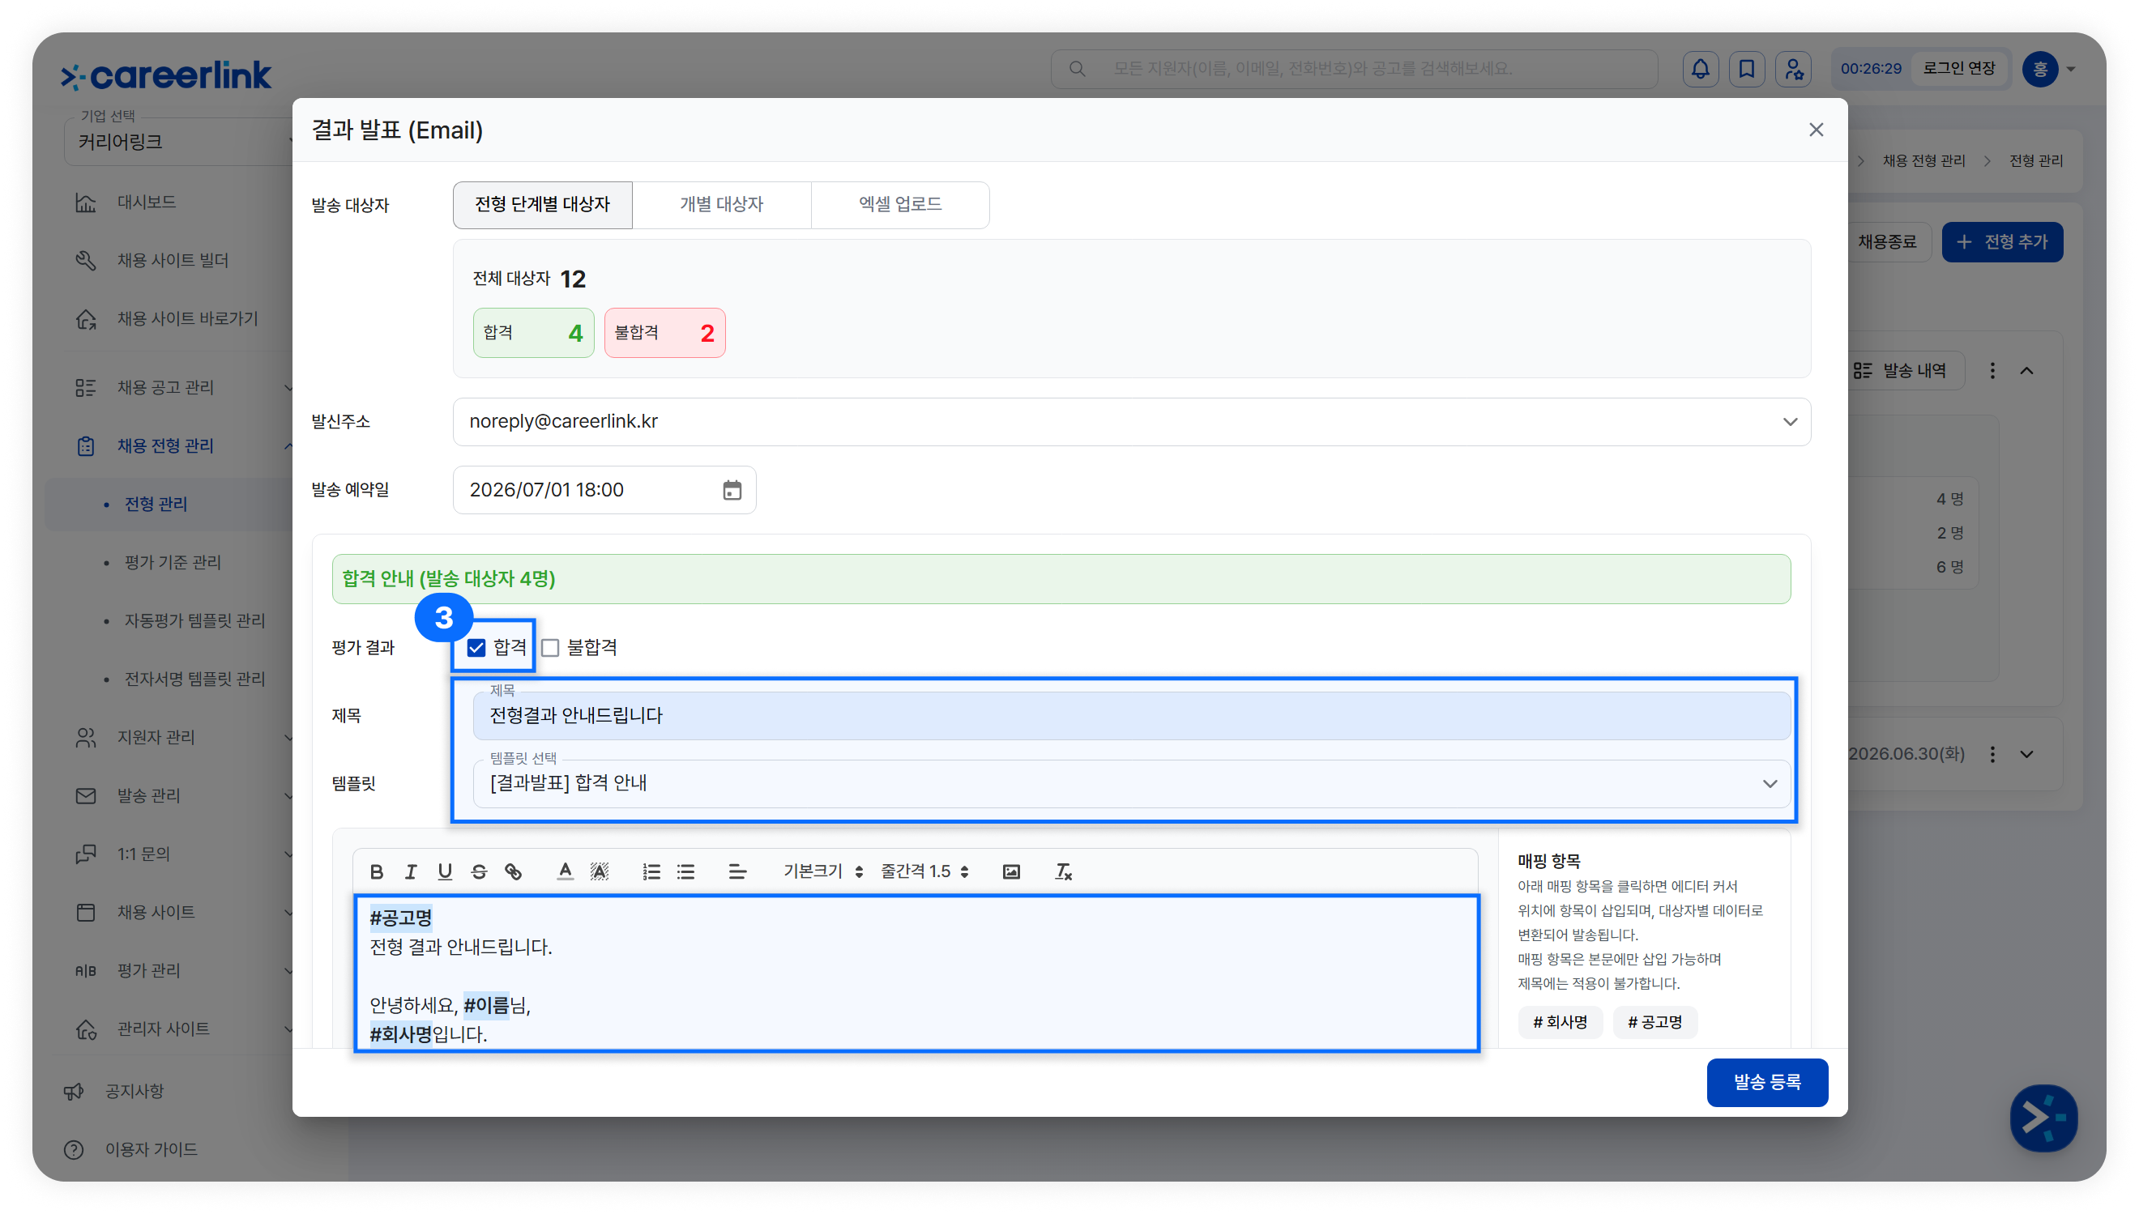
Task: Click the 로그인 연장 button
Action: pyautogui.click(x=1959, y=68)
